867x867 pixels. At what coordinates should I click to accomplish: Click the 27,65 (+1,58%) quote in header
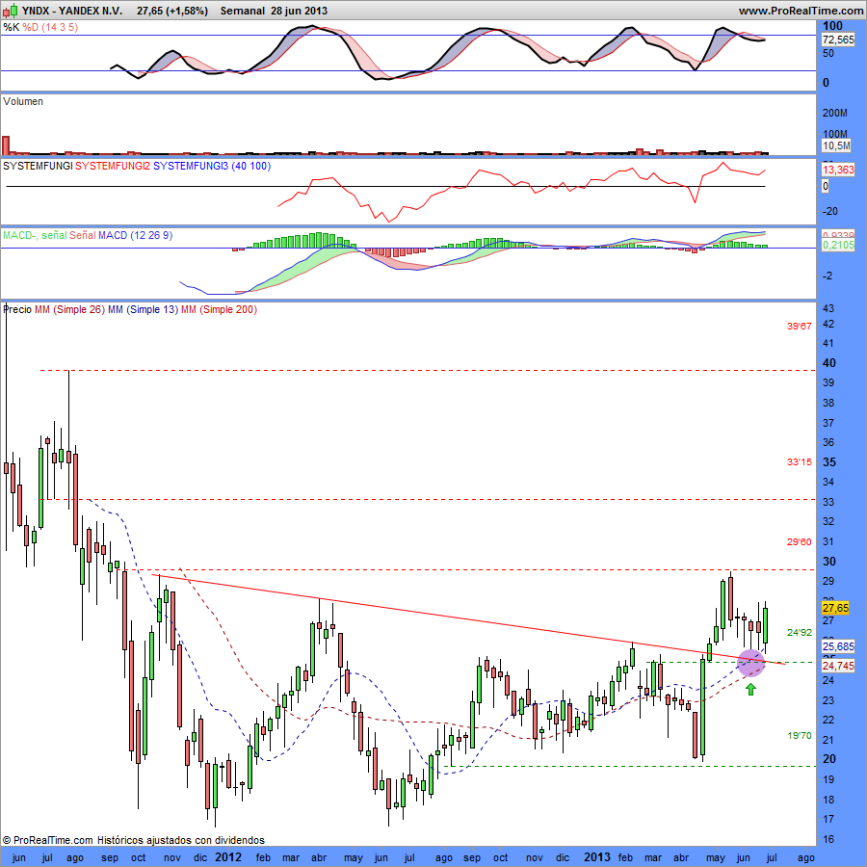click(x=172, y=11)
